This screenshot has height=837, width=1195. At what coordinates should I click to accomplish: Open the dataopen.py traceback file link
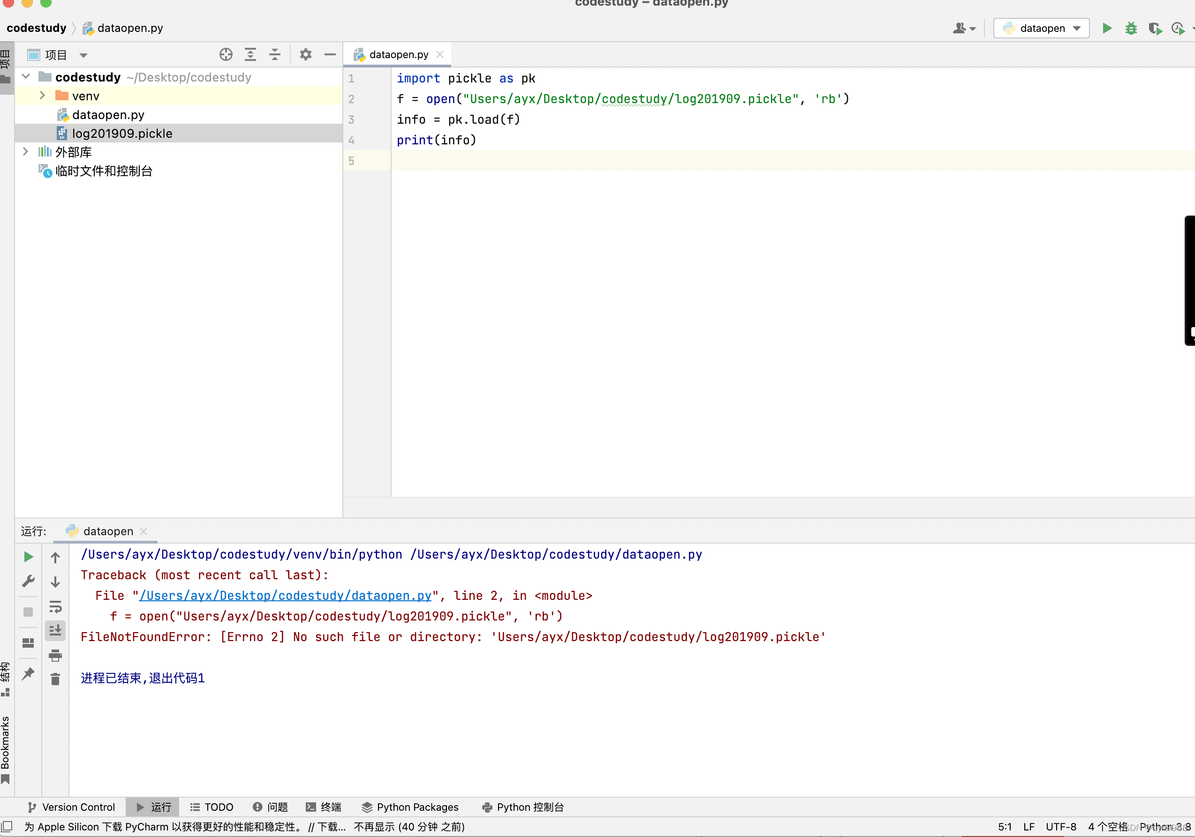coord(285,596)
